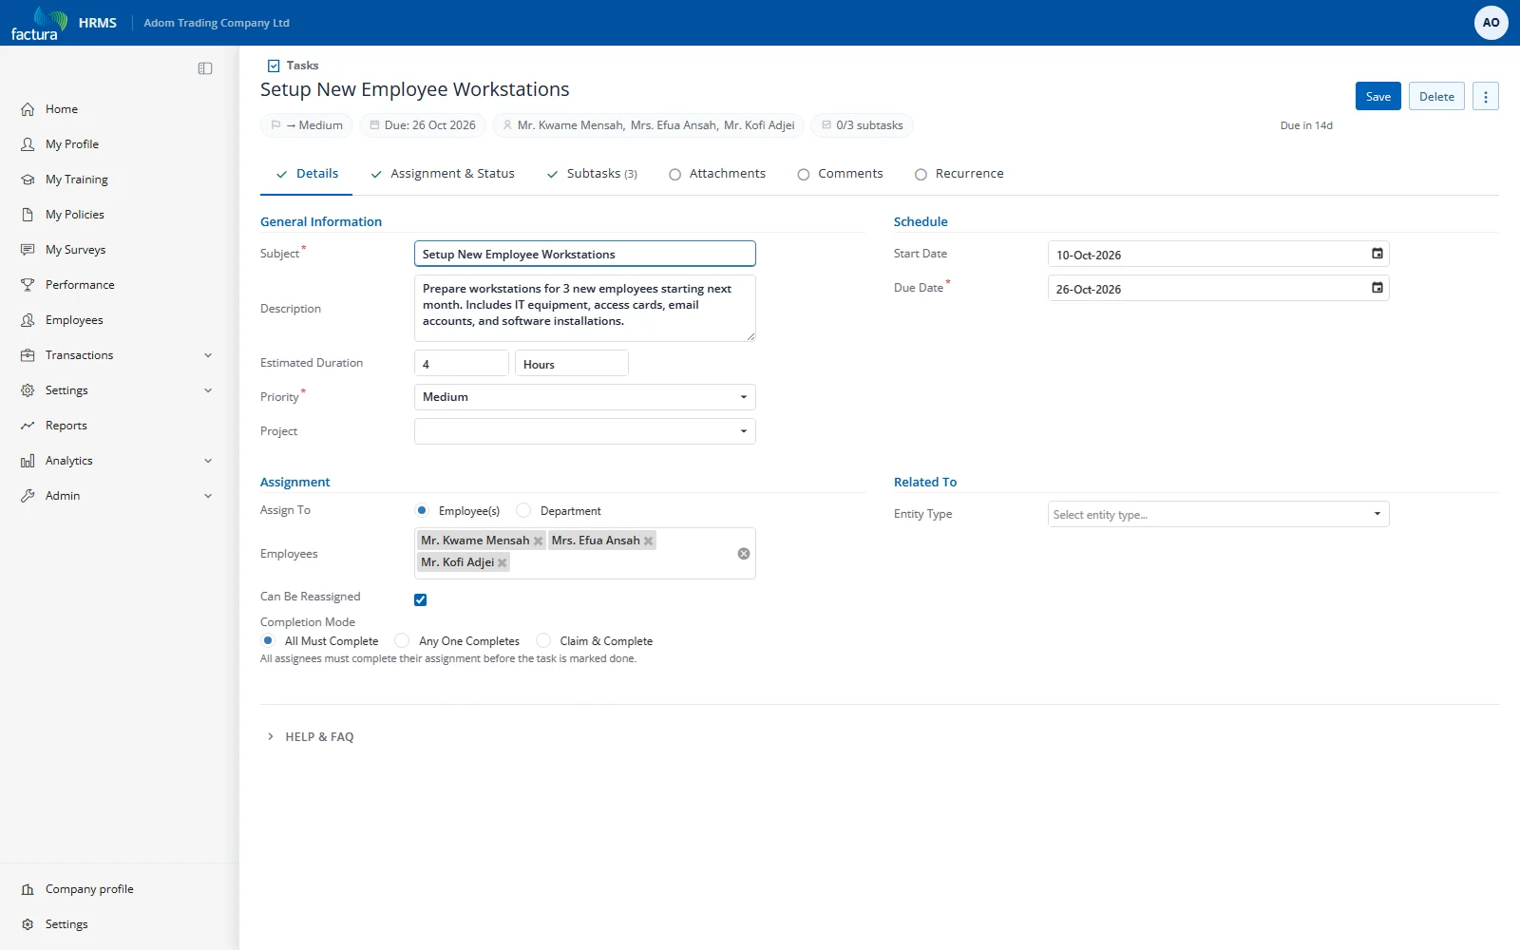Image resolution: width=1520 pixels, height=950 pixels.
Task: Open the Hours duration unit selector
Action: (571, 364)
